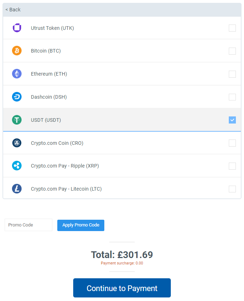Click Apply Promo Code button

click(81, 225)
